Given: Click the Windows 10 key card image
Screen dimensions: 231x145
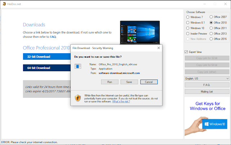Looking at the screenshot, I should click(215, 124).
